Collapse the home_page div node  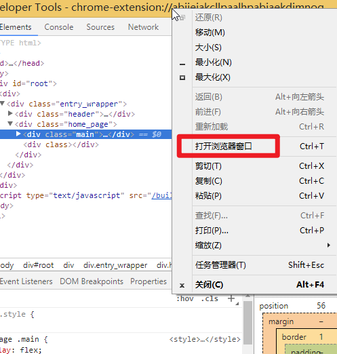(10, 123)
